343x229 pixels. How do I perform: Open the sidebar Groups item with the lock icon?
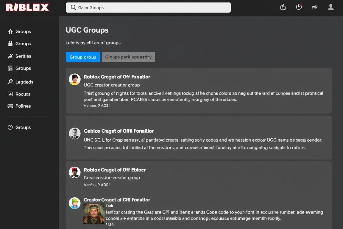click(19, 44)
